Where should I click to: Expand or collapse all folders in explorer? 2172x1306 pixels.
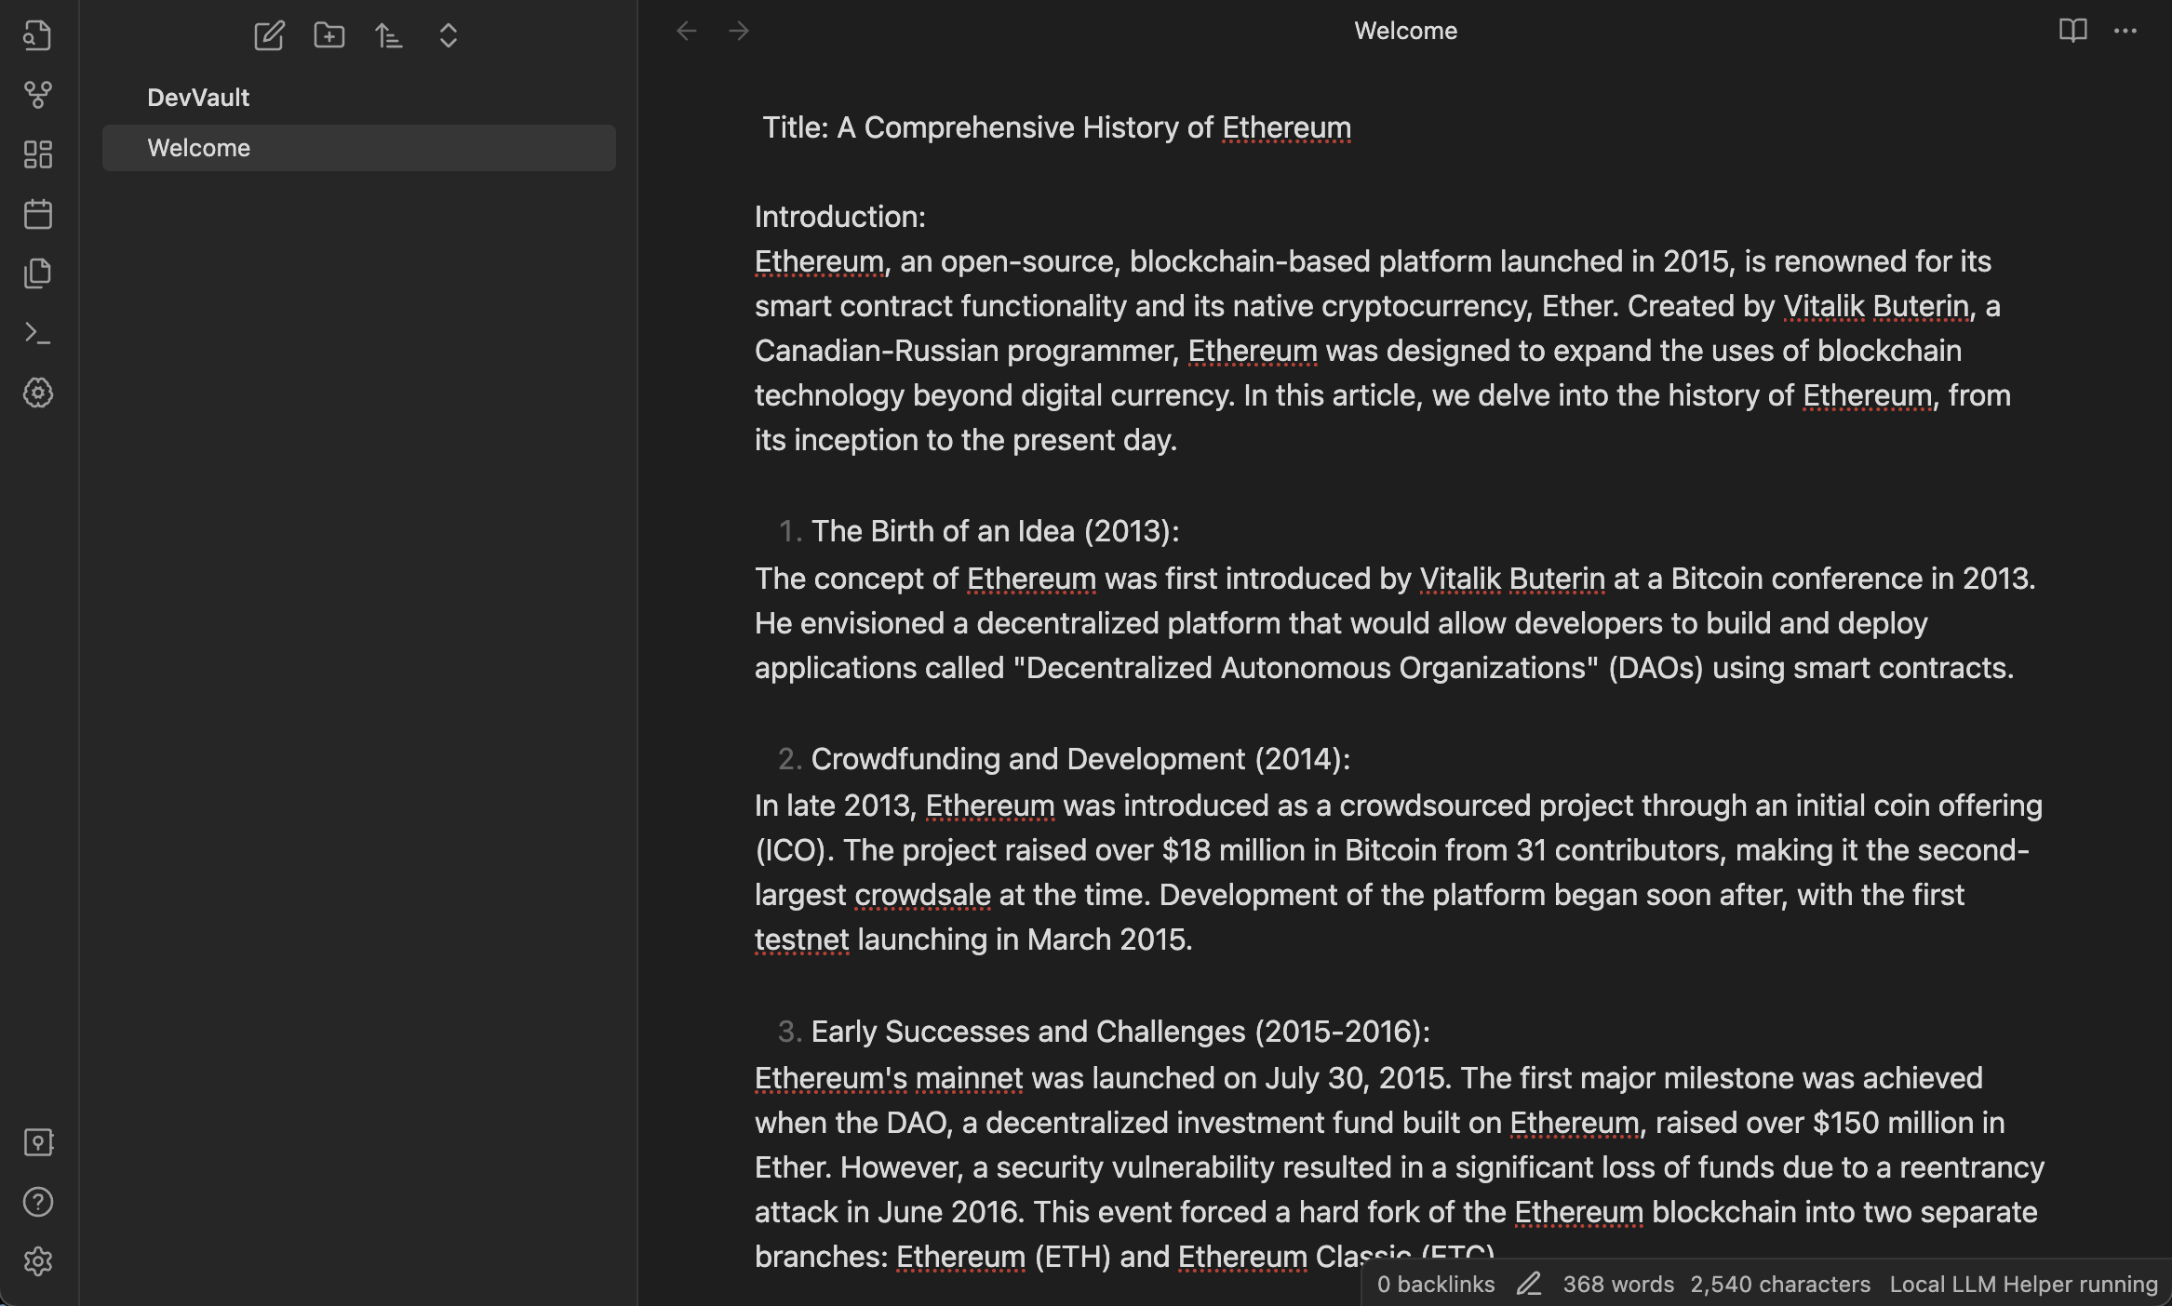tap(448, 35)
